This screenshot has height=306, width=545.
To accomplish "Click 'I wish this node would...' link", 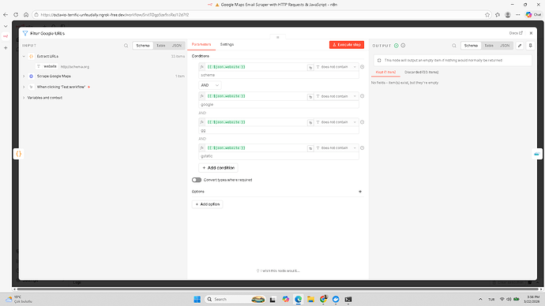I will point(278,271).
